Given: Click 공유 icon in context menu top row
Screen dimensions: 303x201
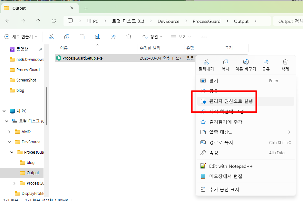Looking at the screenshot, I should [266, 65].
